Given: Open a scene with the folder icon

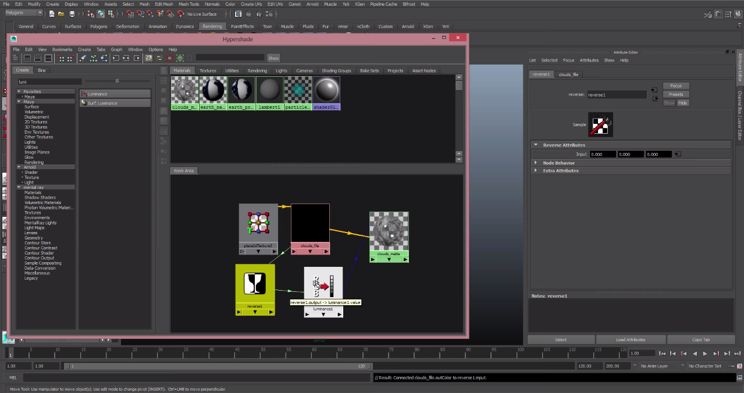Looking at the screenshot, I should point(61,13).
